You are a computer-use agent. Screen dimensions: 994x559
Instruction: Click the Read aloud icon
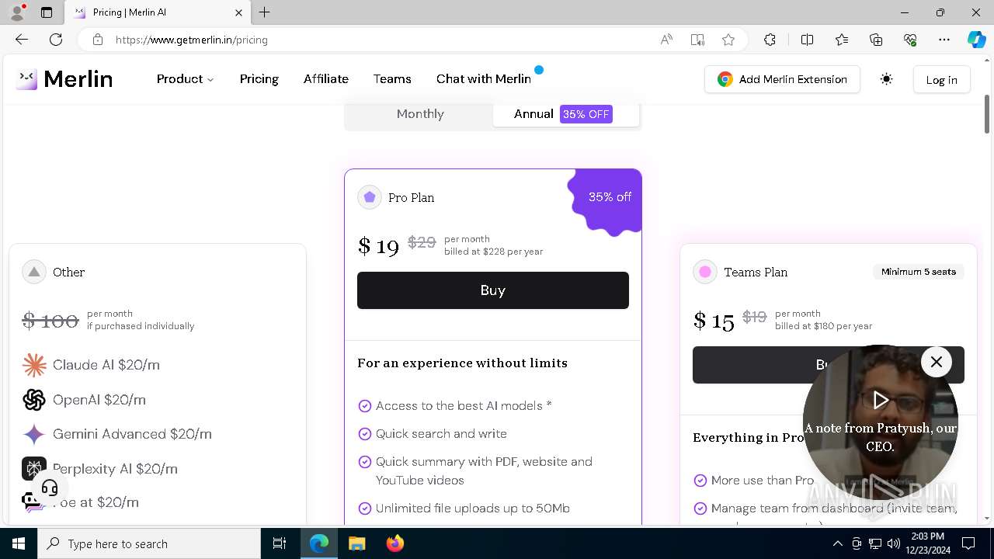666,40
